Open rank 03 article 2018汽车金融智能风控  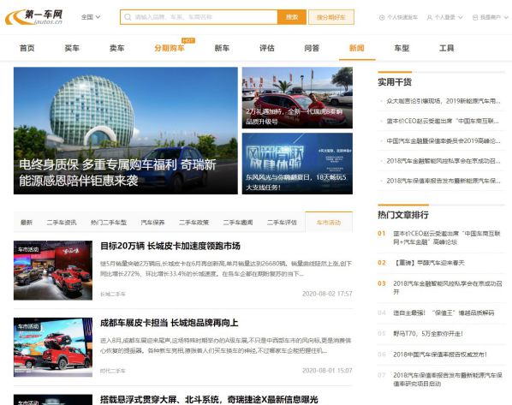[x=447, y=288]
